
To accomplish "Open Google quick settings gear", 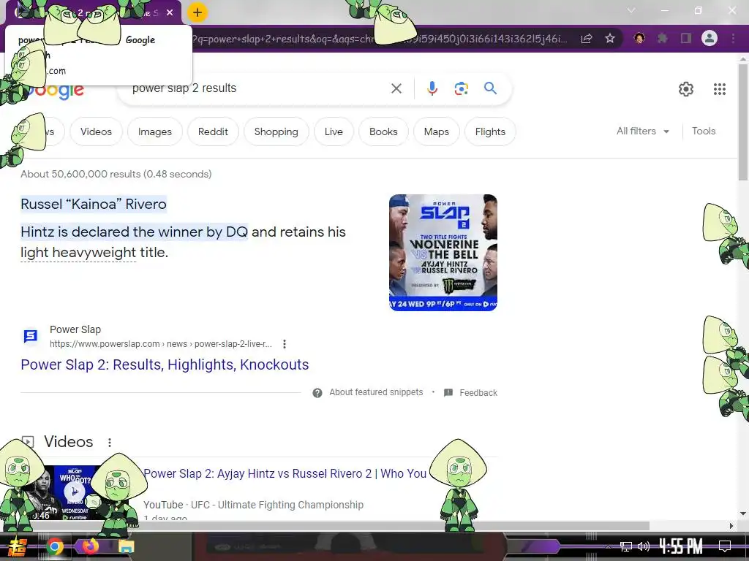I will pos(686,88).
